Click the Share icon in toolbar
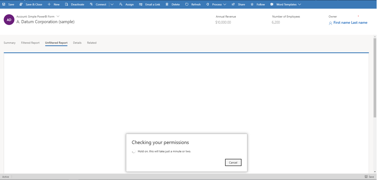Viewport: 378px width, 180px height. point(233,4)
